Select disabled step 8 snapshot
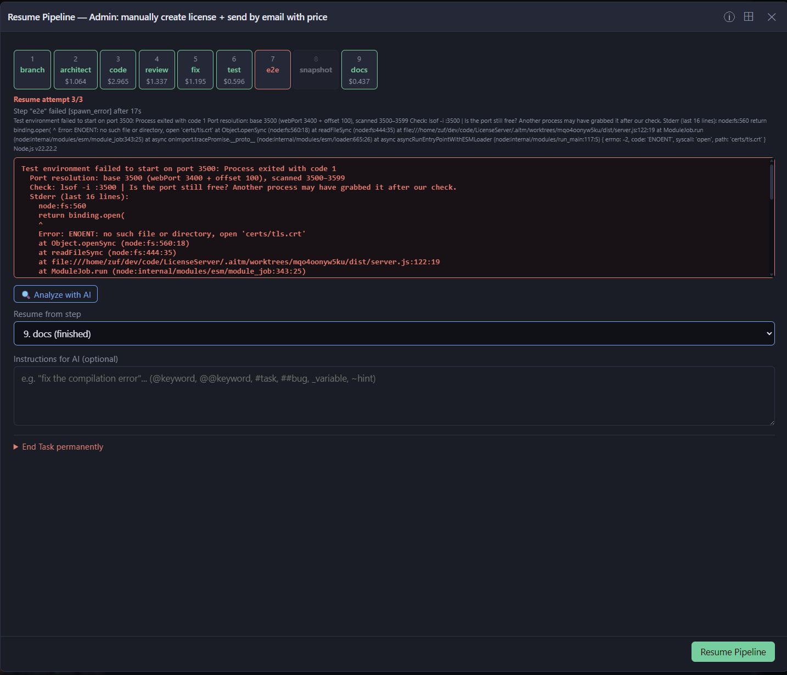 (316, 70)
